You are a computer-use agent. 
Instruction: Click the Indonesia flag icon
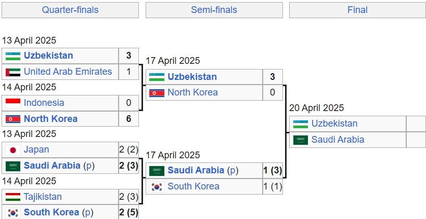[x=13, y=103]
